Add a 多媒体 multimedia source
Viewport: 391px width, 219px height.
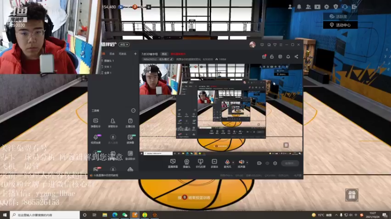[x=214, y=164]
